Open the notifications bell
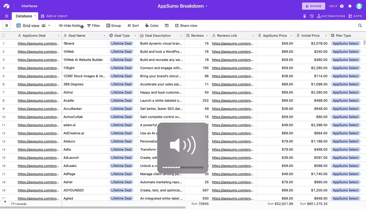The image size is (366, 209). pos(350,6)
